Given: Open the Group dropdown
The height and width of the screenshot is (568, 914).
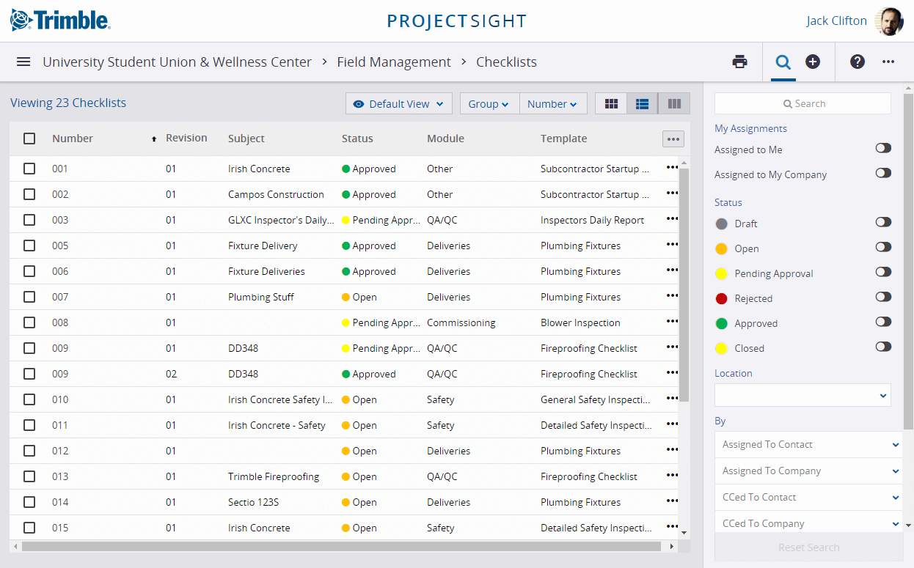Looking at the screenshot, I should pos(489,104).
